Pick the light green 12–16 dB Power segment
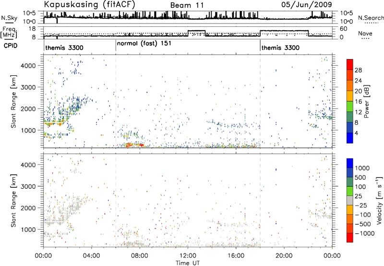The image size is (384, 266). click(350, 107)
